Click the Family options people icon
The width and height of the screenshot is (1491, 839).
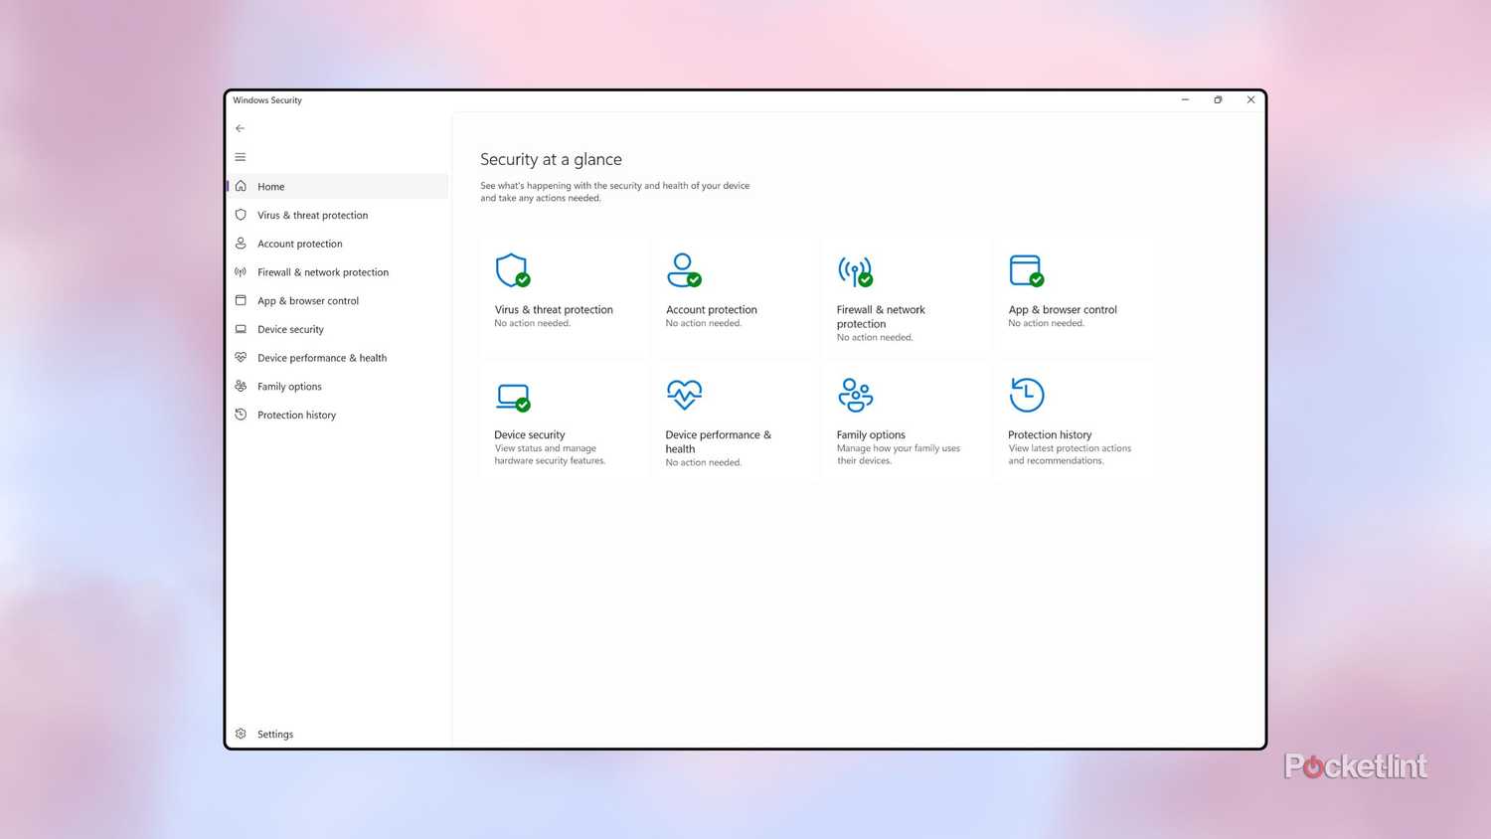coord(855,395)
